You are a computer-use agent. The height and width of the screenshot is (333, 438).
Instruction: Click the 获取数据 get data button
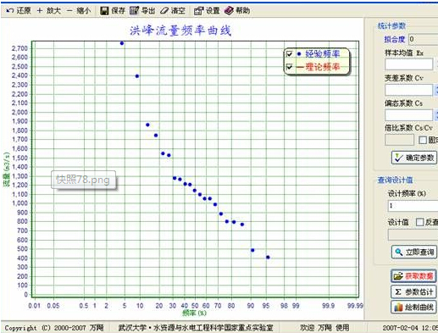point(413,276)
